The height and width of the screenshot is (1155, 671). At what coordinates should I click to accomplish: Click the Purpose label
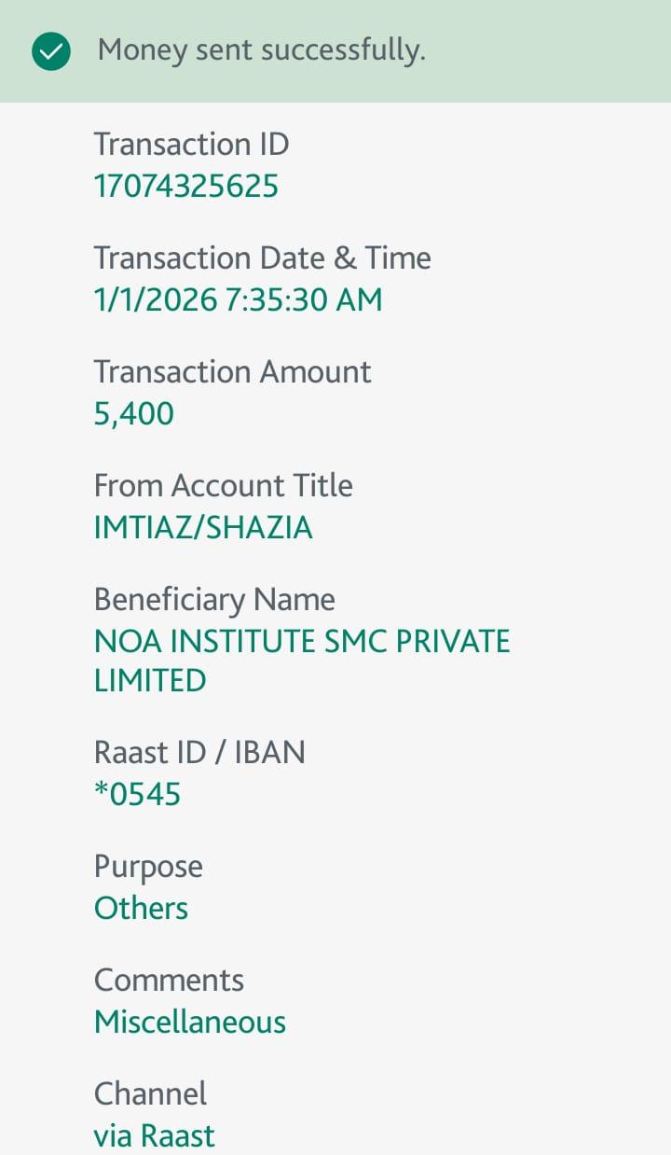pos(148,867)
